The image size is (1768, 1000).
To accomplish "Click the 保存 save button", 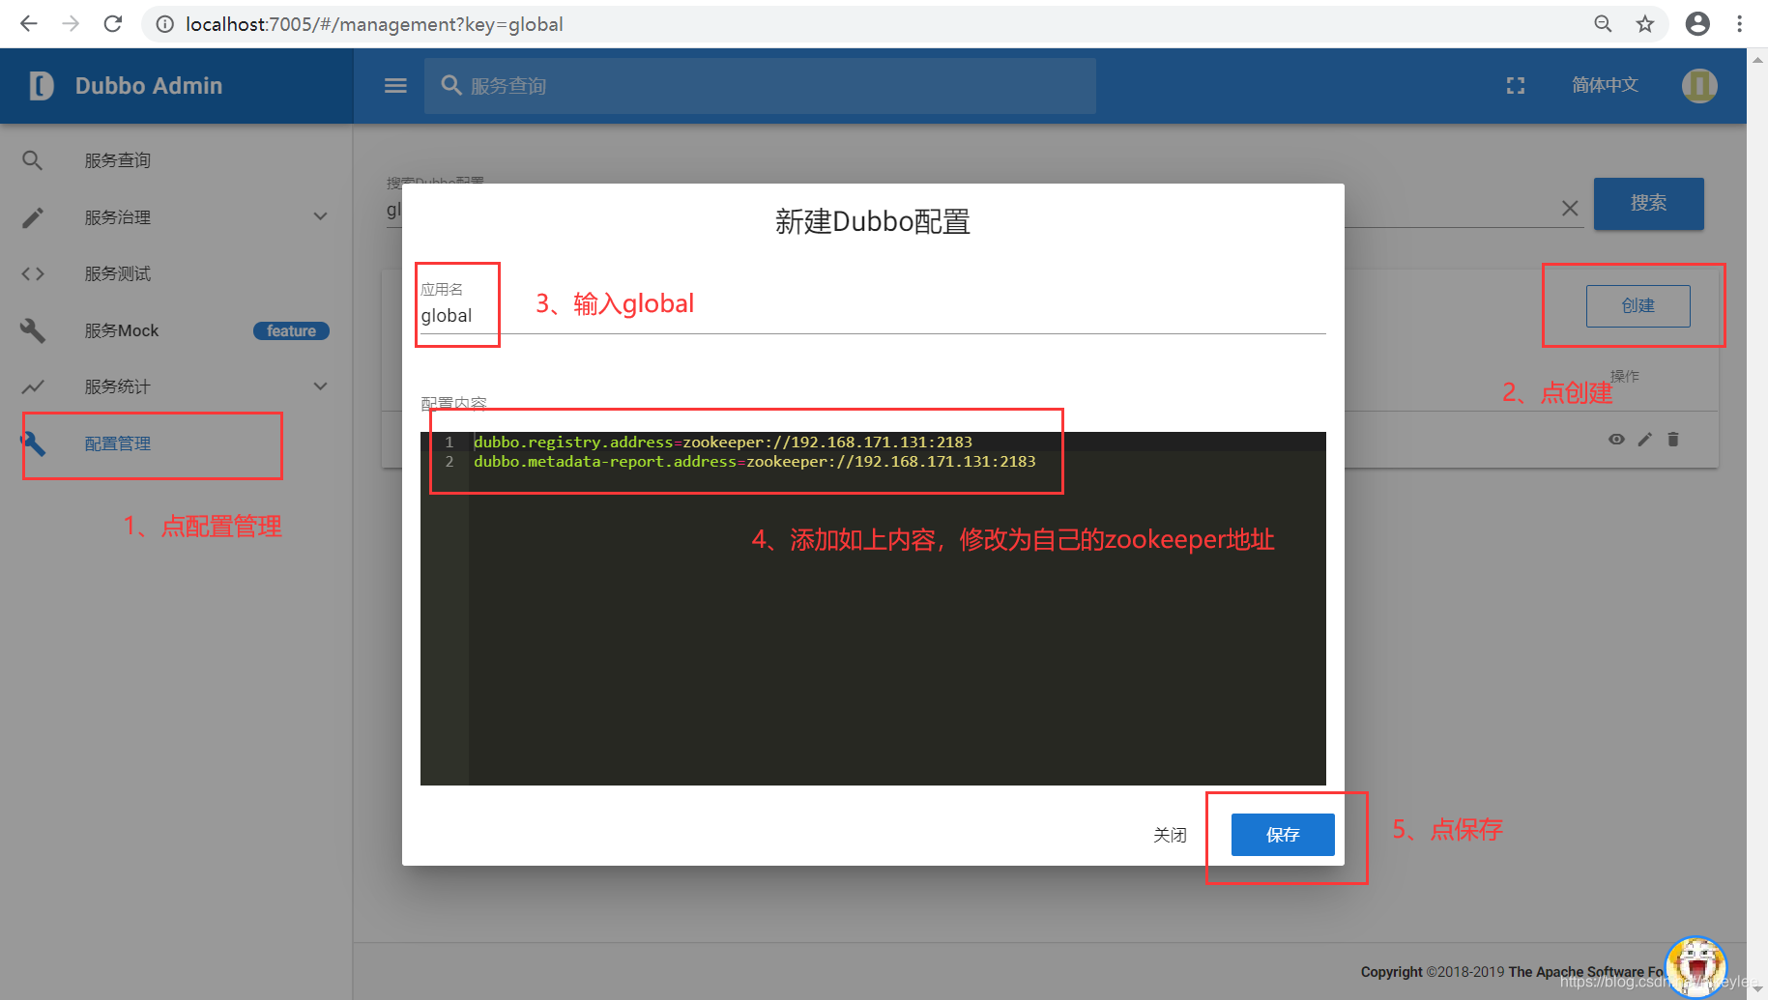I will (1283, 834).
